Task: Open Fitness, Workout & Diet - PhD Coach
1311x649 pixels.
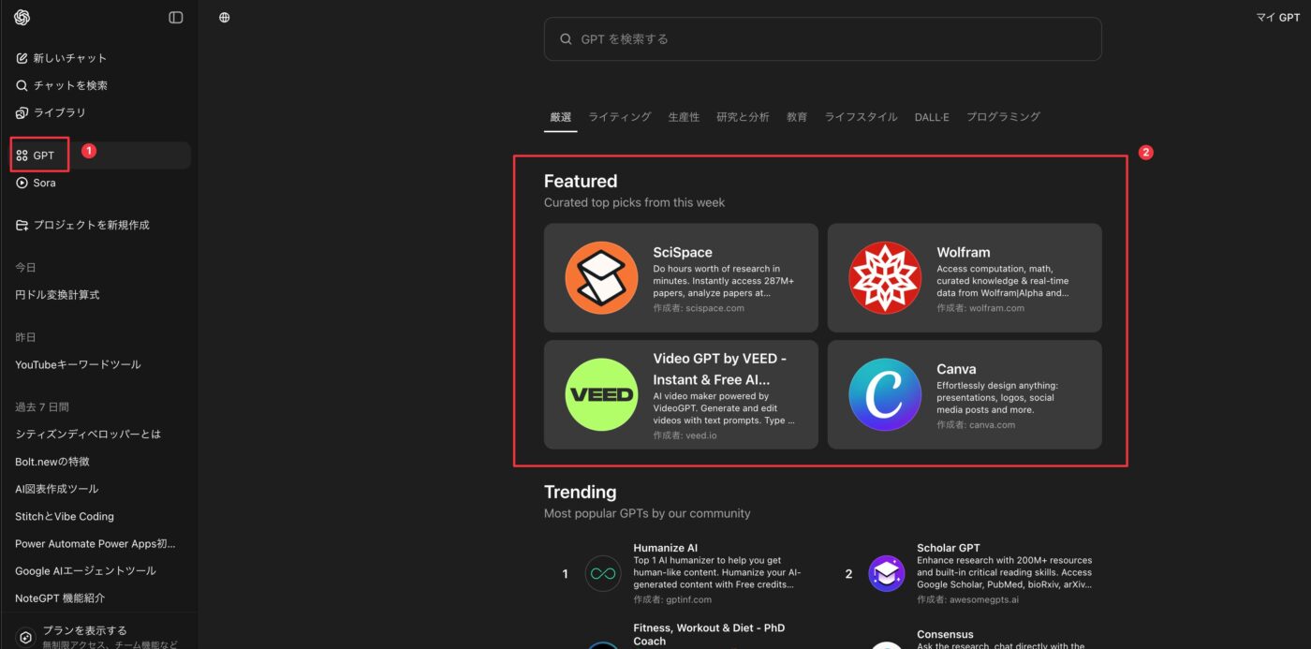Action: pos(711,635)
